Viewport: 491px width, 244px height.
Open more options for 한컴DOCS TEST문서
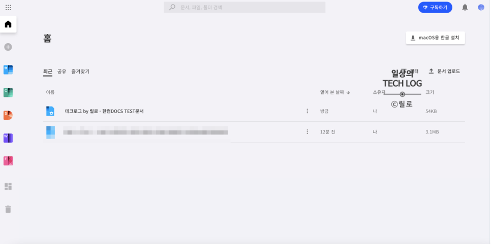[x=307, y=111]
